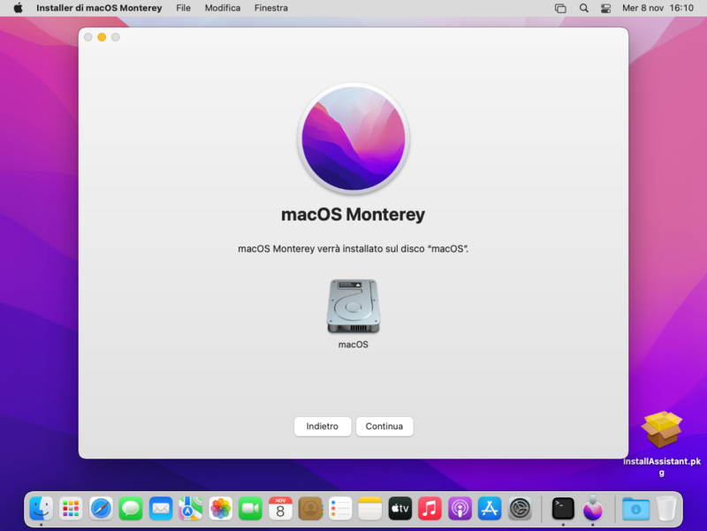Click the text "verrà installato sul disco"
Screen dimensions: 707x531
click(x=369, y=249)
